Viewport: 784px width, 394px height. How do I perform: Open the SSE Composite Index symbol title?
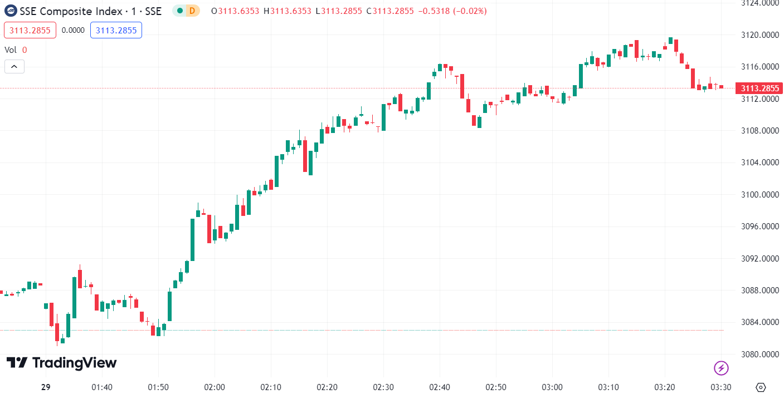point(90,11)
